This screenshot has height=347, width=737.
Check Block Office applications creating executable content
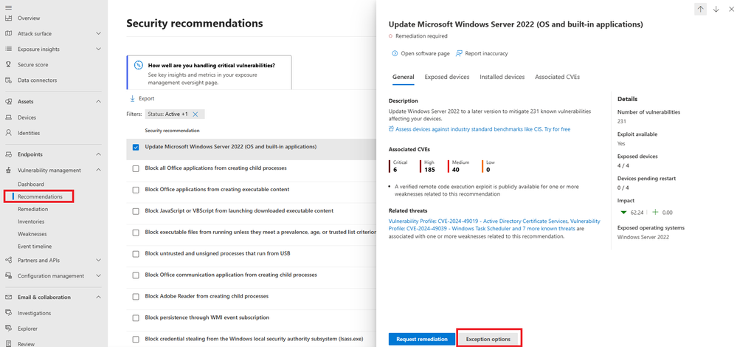coord(136,190)
